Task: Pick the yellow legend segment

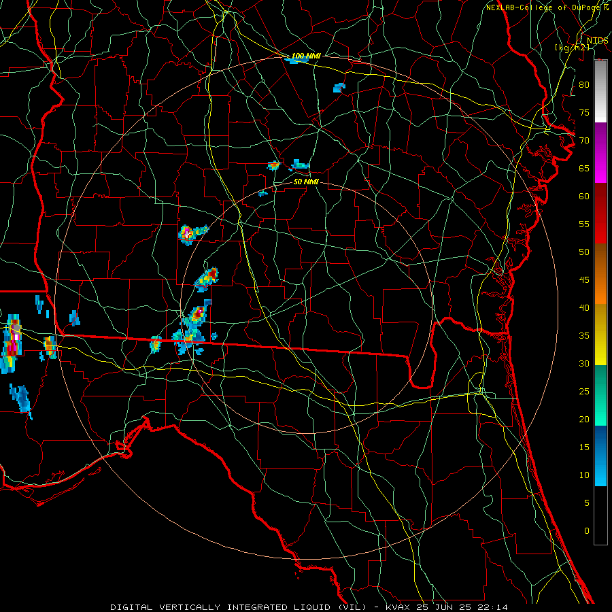Action: [x=600, y=335]
